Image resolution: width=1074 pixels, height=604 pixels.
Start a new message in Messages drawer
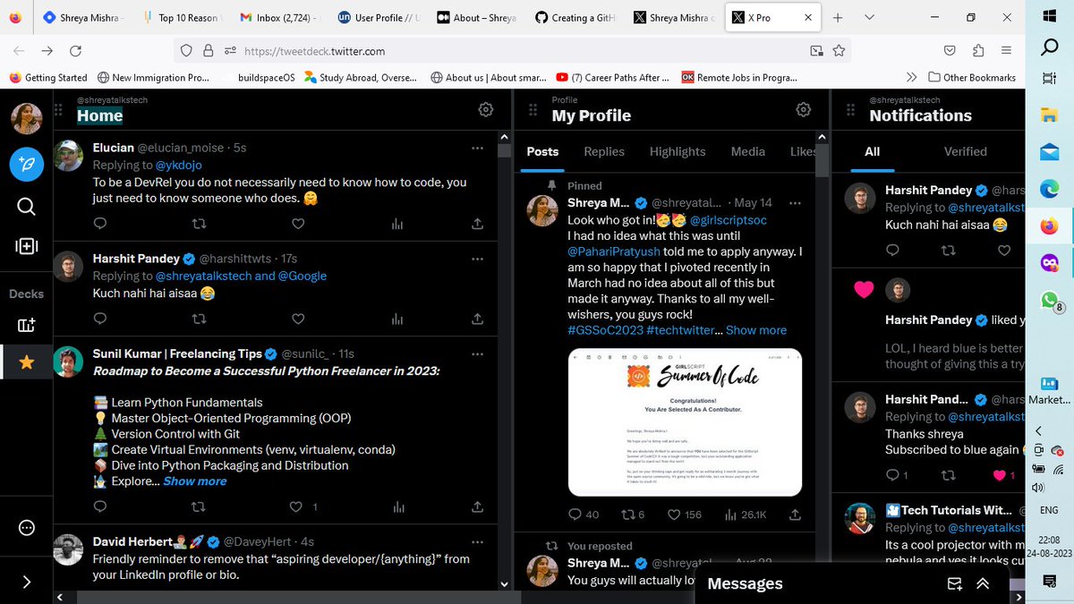pos(954,583)
